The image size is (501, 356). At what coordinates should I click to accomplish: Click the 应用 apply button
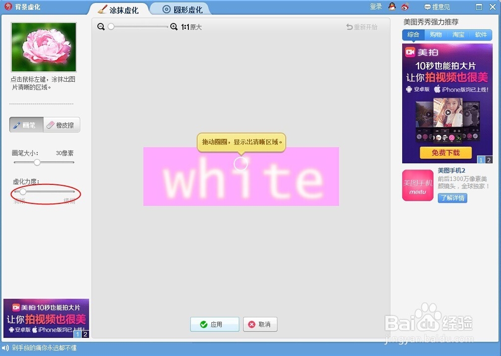tap(214, 324)
